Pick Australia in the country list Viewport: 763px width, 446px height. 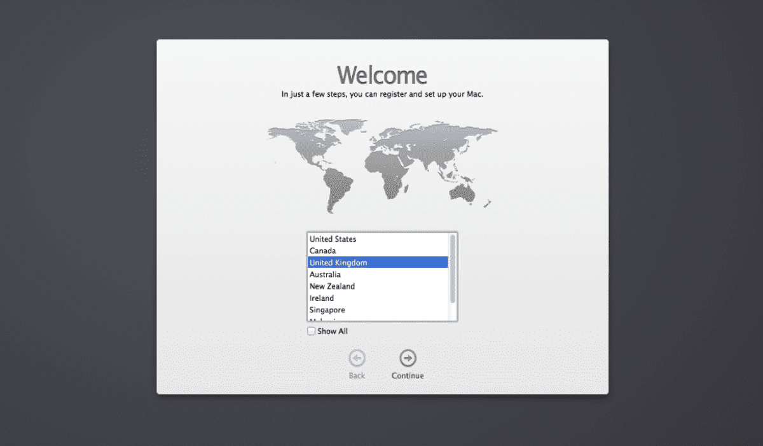pos(378,274)
